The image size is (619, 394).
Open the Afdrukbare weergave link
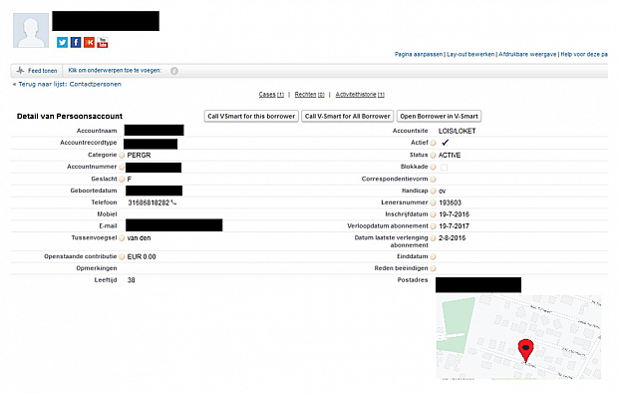click(527, 54)
